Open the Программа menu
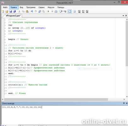The height and width of the screenshot is (126, 128). coord(31,7)
